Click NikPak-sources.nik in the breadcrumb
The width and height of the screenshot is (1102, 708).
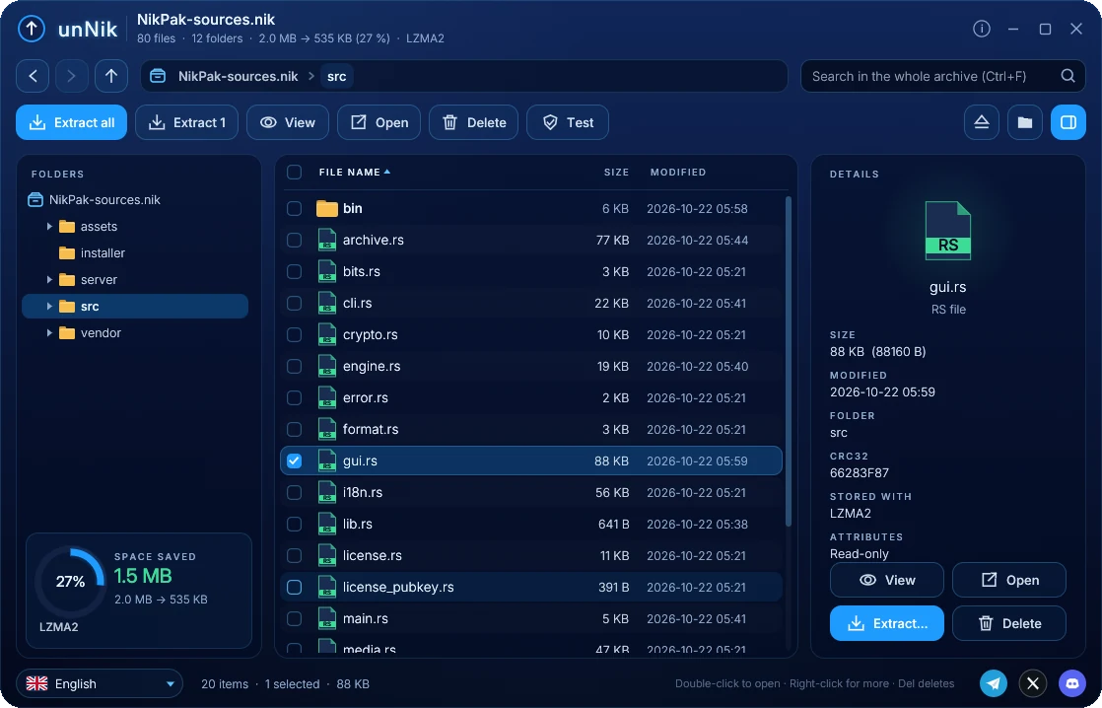[x=238, y=76]
